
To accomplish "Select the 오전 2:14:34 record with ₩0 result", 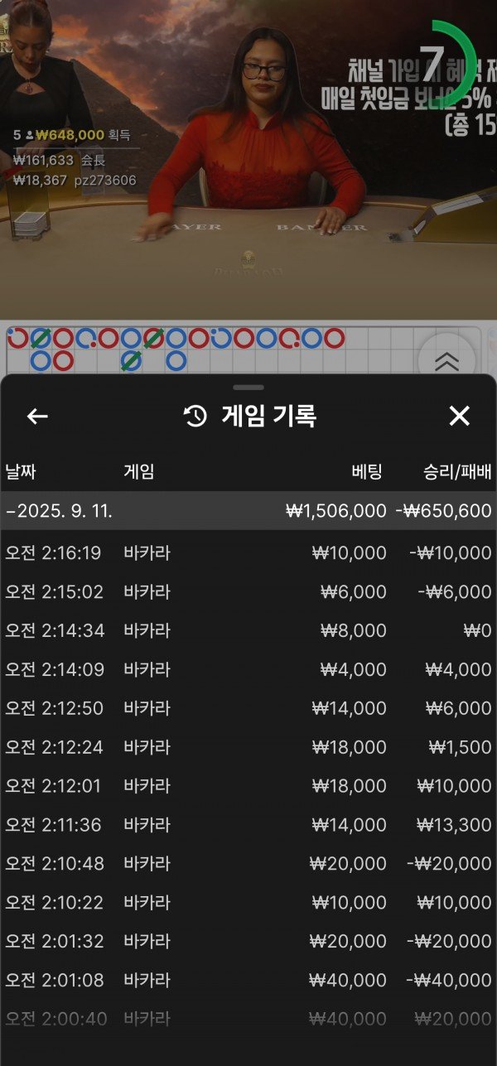I will [248, 630].
